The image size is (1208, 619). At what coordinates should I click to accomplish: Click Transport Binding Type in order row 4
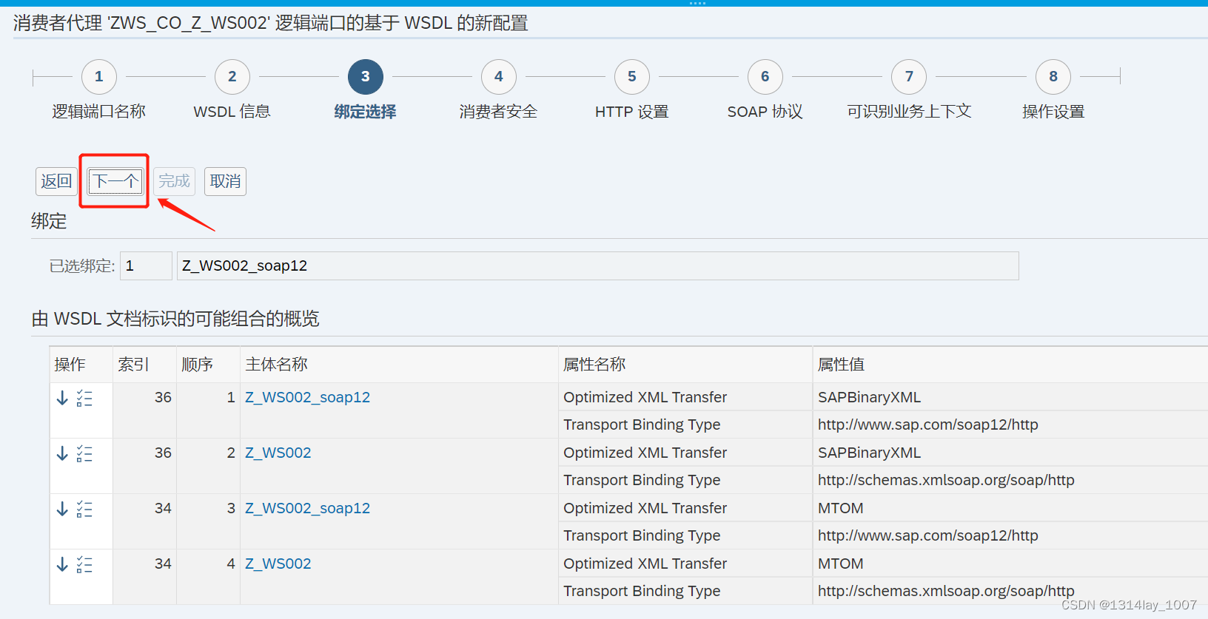642,591
